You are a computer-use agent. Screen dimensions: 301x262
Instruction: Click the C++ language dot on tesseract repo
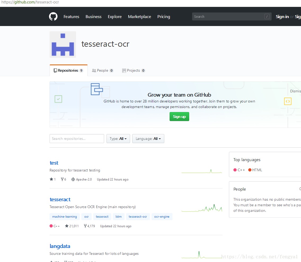pyautogui.click(x=51, y=226)
